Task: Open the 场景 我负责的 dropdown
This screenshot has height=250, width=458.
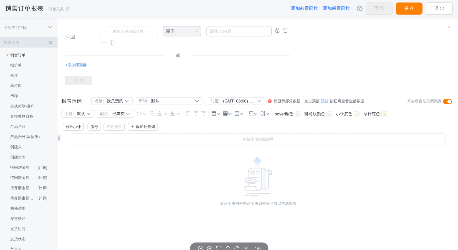Action: [112, 101]
